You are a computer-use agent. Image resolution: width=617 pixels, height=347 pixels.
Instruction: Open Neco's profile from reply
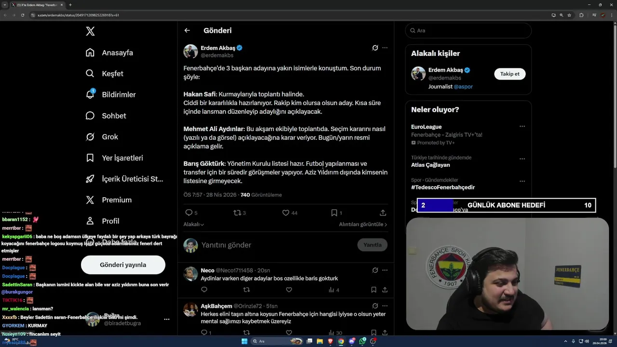pyautogui.click(x=207, y=270)
